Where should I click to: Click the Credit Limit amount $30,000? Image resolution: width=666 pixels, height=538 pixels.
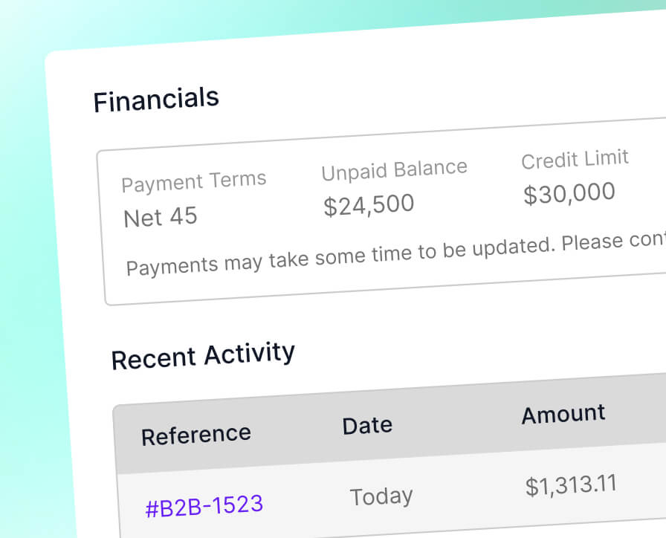(x=569, y=192)
